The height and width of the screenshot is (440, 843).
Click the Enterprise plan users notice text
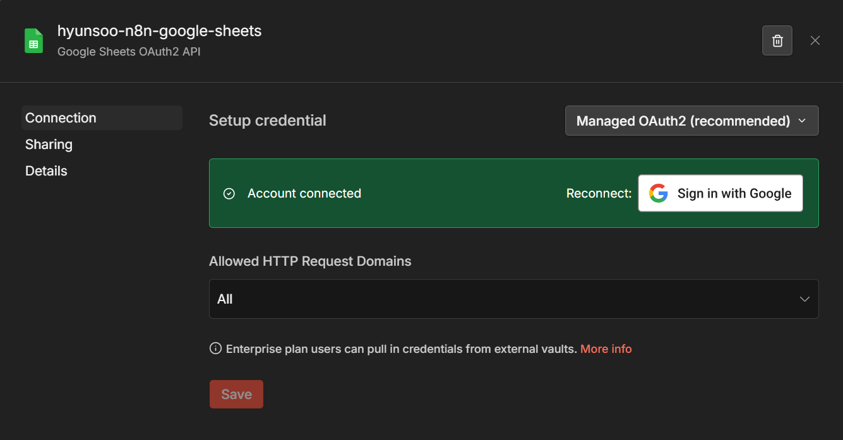click(402, 349)
